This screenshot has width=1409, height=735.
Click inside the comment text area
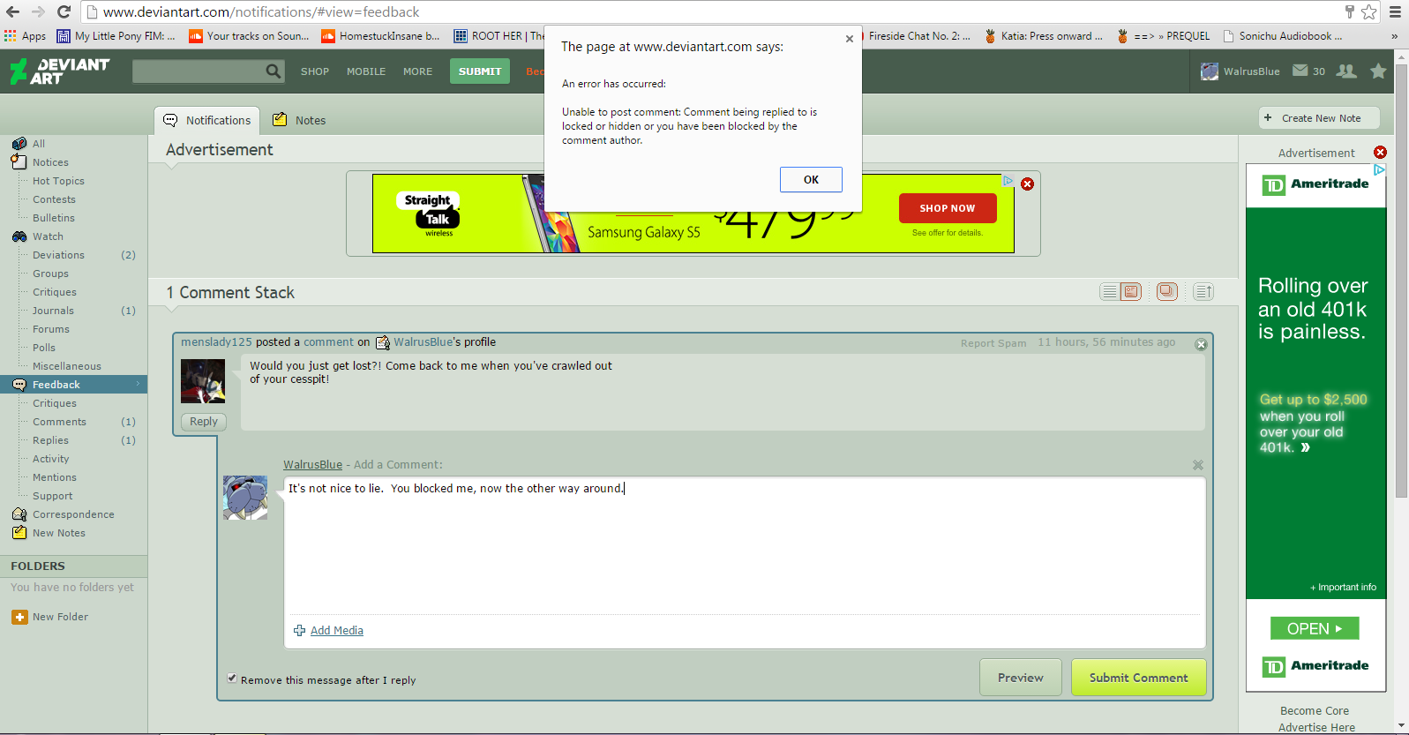744,545
